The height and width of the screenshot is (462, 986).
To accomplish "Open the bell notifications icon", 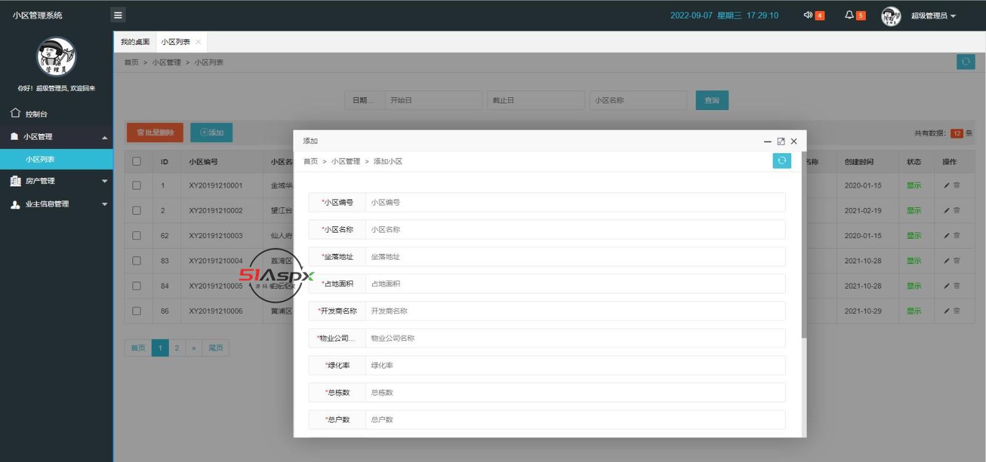I will tap(849, 15).
